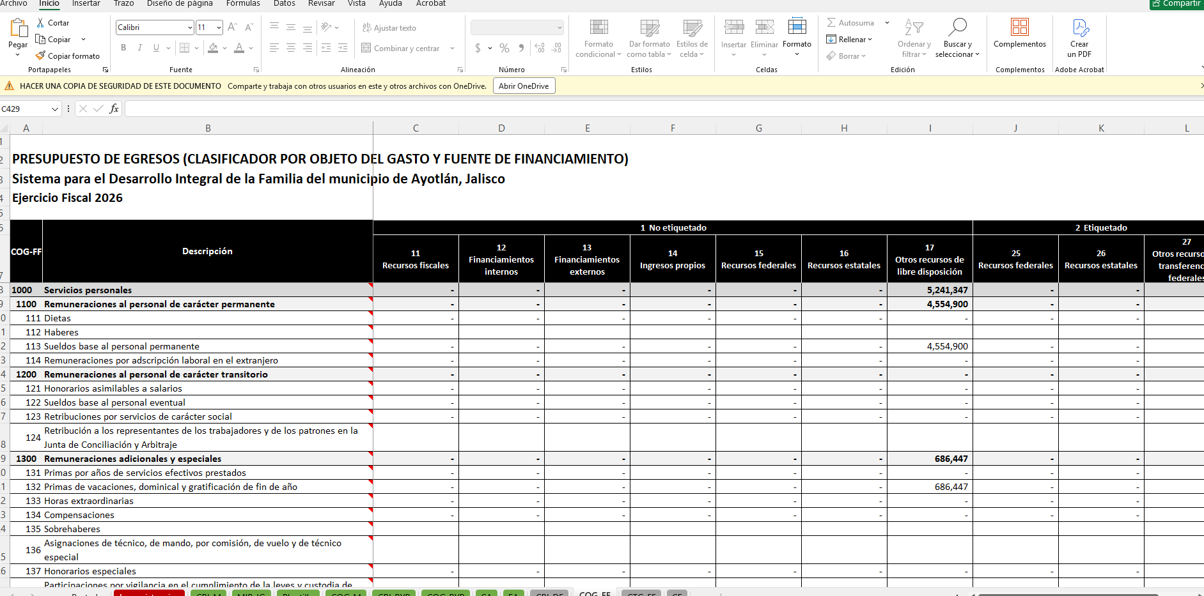Screen dimensions: 1204x596
Task: Open the Complementos add-ins button
Action: (1020, 33)
